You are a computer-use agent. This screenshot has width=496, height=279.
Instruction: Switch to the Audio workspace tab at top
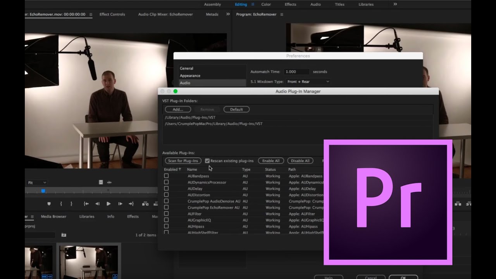pos(315,4)
